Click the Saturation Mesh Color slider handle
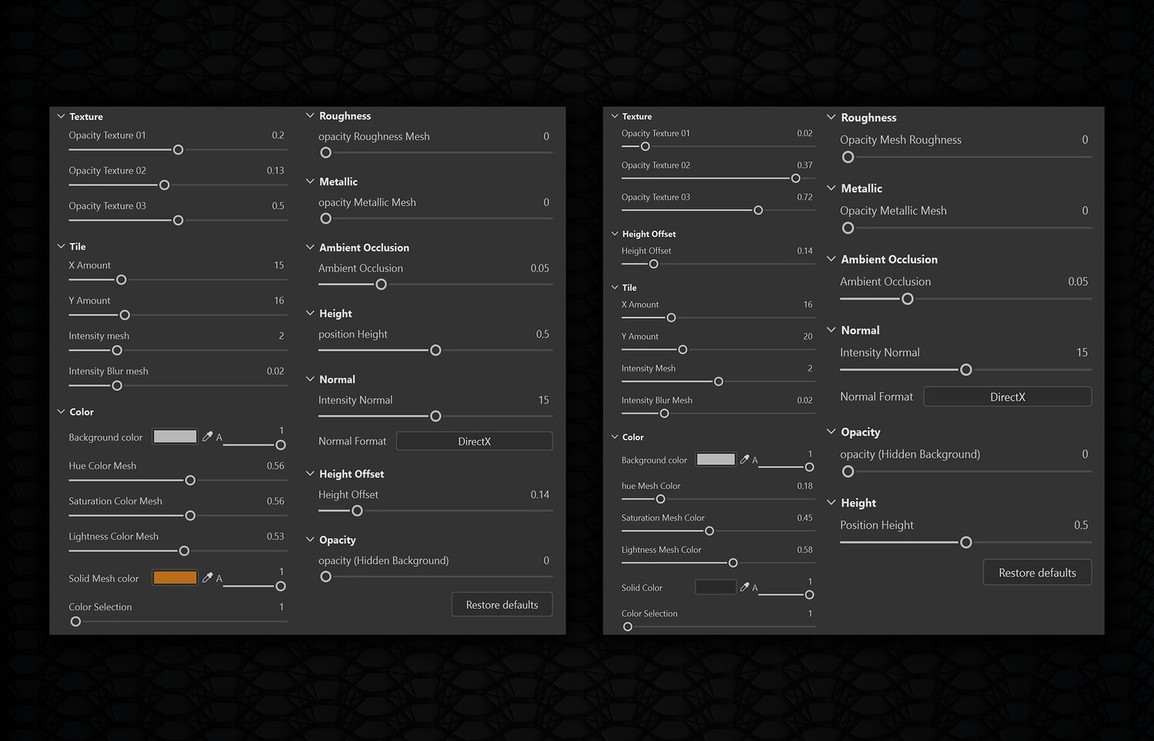Viewport: 1154px width, 741px height. [x=709, y=531]
